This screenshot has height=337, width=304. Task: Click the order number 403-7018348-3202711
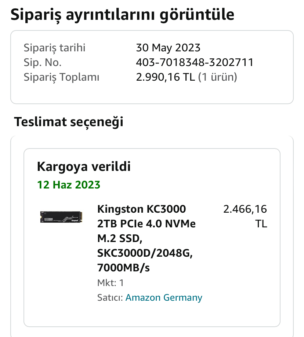195,62
